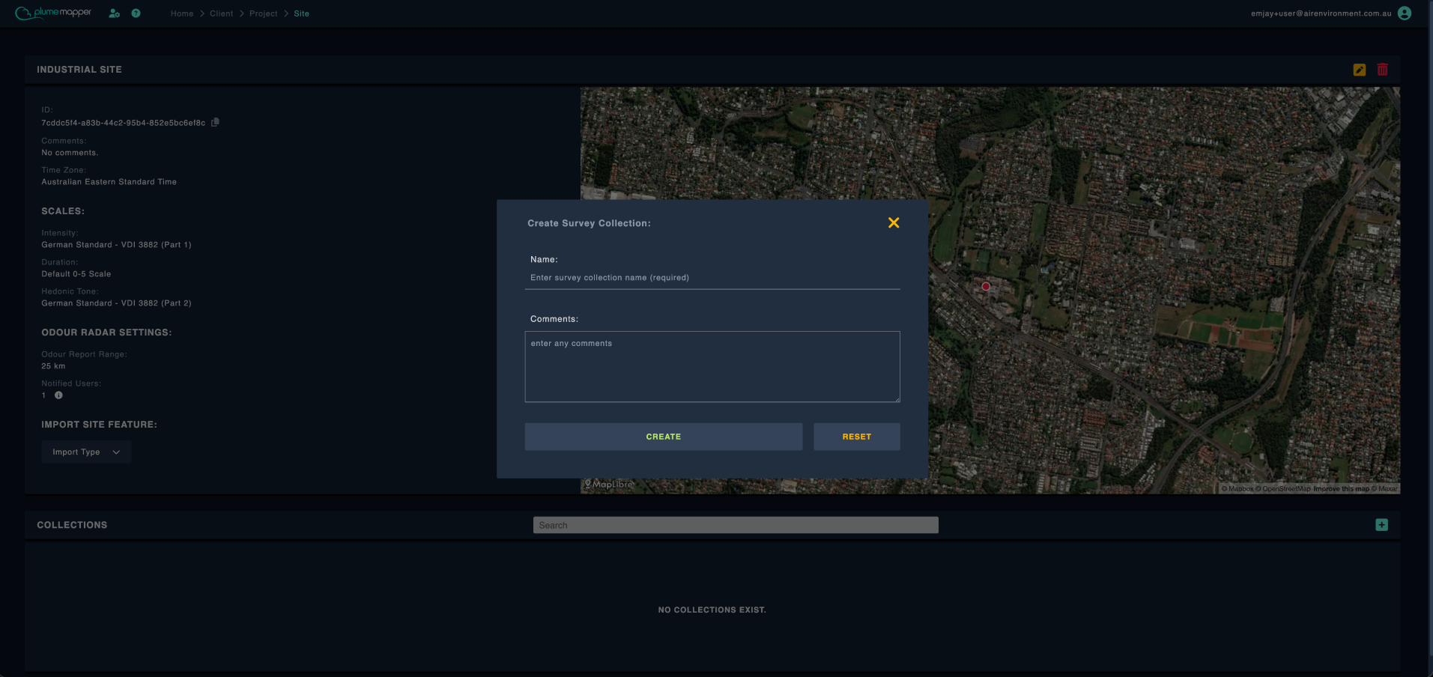Show notified users info icon
The image size is (1433, 677).
pyautogui.click(x=58, y=395)
